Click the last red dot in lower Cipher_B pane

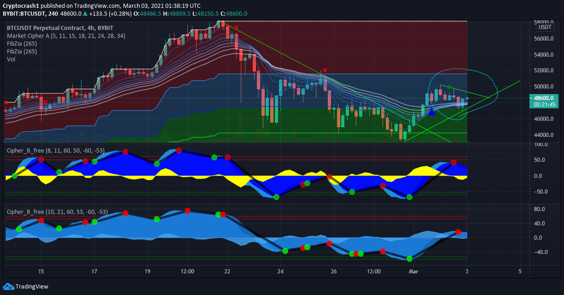[x=458, y=232]
